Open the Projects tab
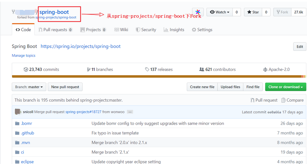The width and height of the screenshot is (307, 164). coord(93,30)
